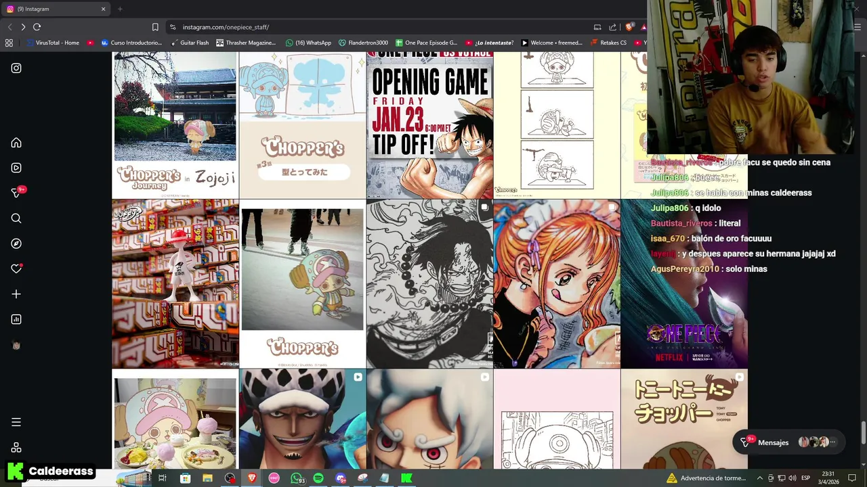Image resolution: width=867 pixels, height=487 pixels.
Task: Open a new browser tab with the plus
Action: [120, 9]
